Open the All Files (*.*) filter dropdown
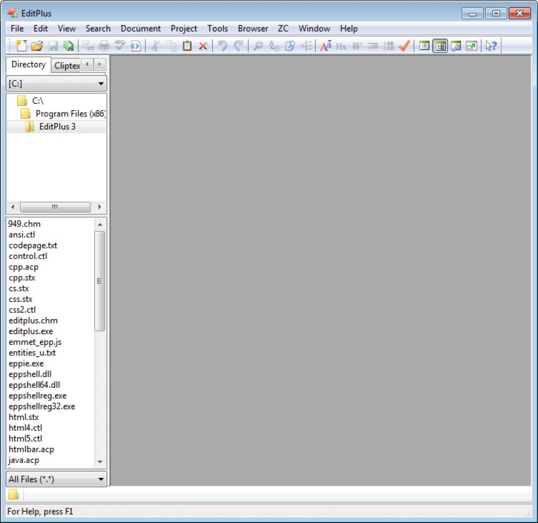The height and width of the screenshot is (523, 538). [57, 479]
